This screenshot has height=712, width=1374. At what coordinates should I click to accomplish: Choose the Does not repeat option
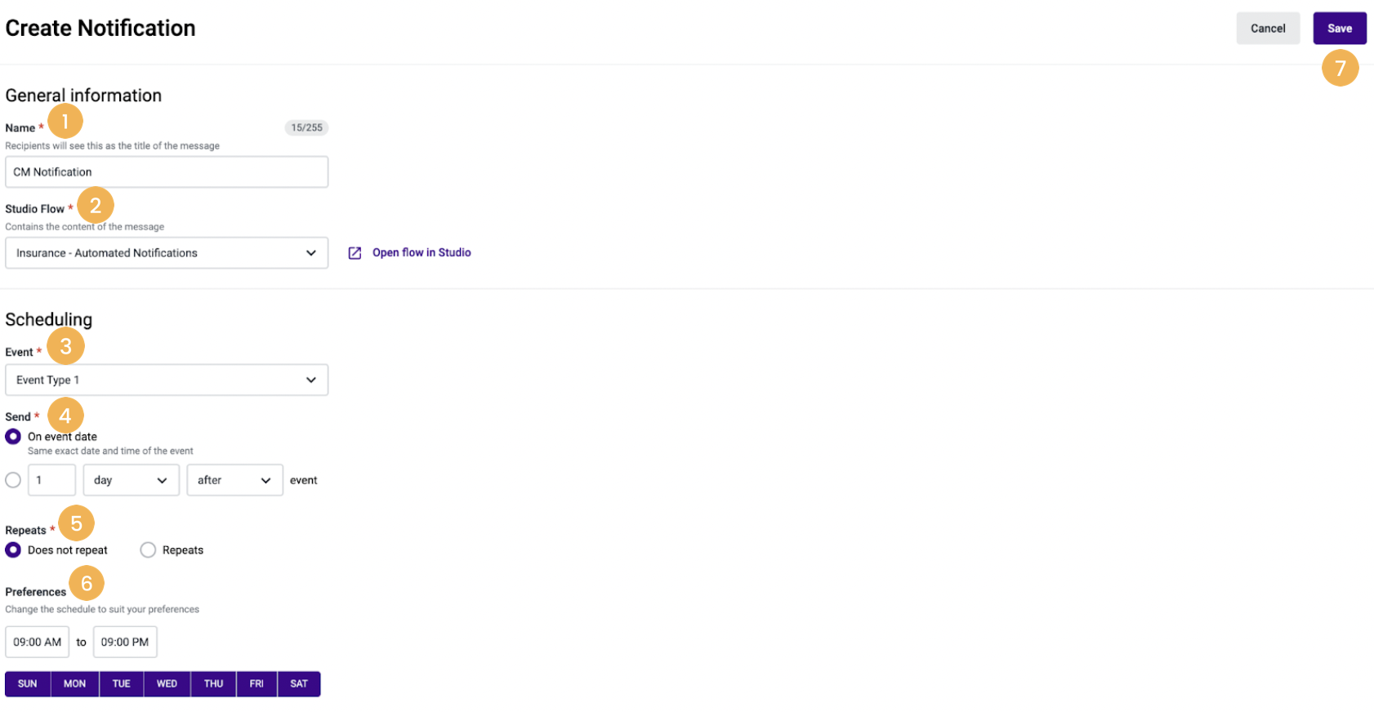13,550
